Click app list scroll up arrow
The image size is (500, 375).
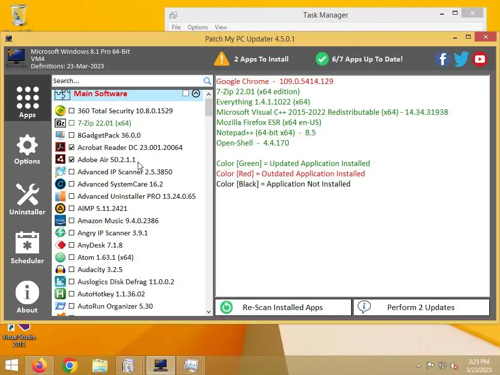coord(208,94)
